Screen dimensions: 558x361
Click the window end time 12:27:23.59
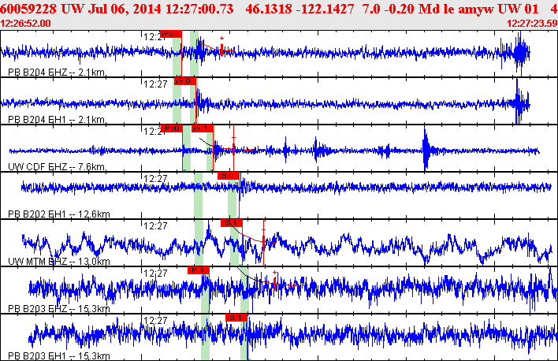[532, 24]
